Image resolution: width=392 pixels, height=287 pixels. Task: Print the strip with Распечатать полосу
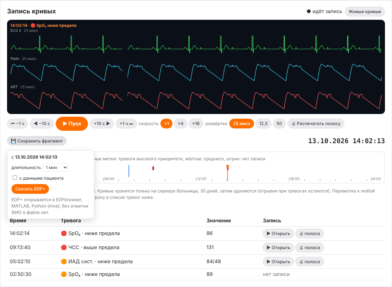(x=316, y=124)
